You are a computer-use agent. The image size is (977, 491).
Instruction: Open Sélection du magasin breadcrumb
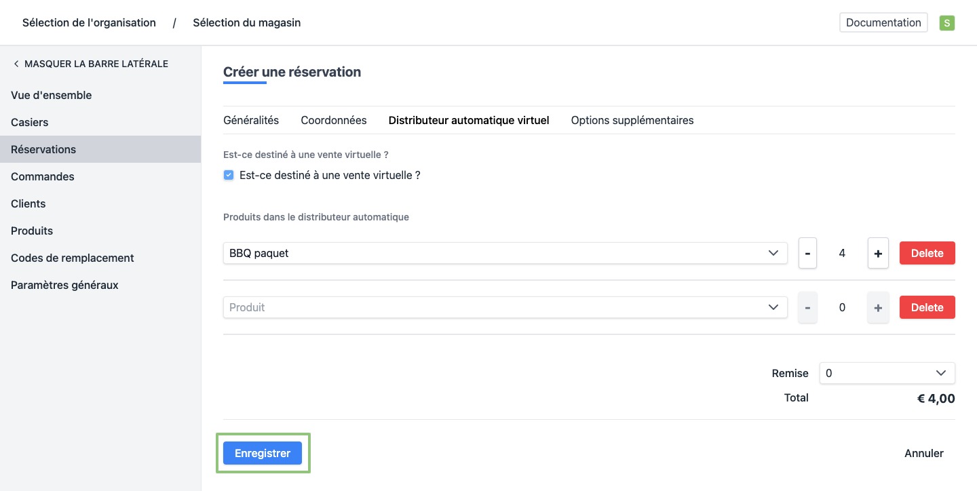tap(247, 23)
